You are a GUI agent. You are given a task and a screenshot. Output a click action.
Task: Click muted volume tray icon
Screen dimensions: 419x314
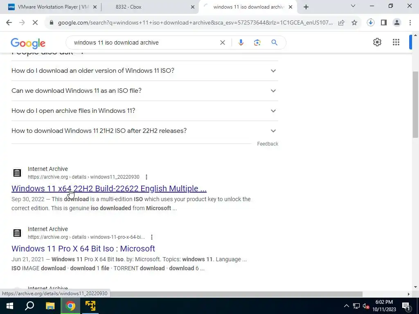366,306
